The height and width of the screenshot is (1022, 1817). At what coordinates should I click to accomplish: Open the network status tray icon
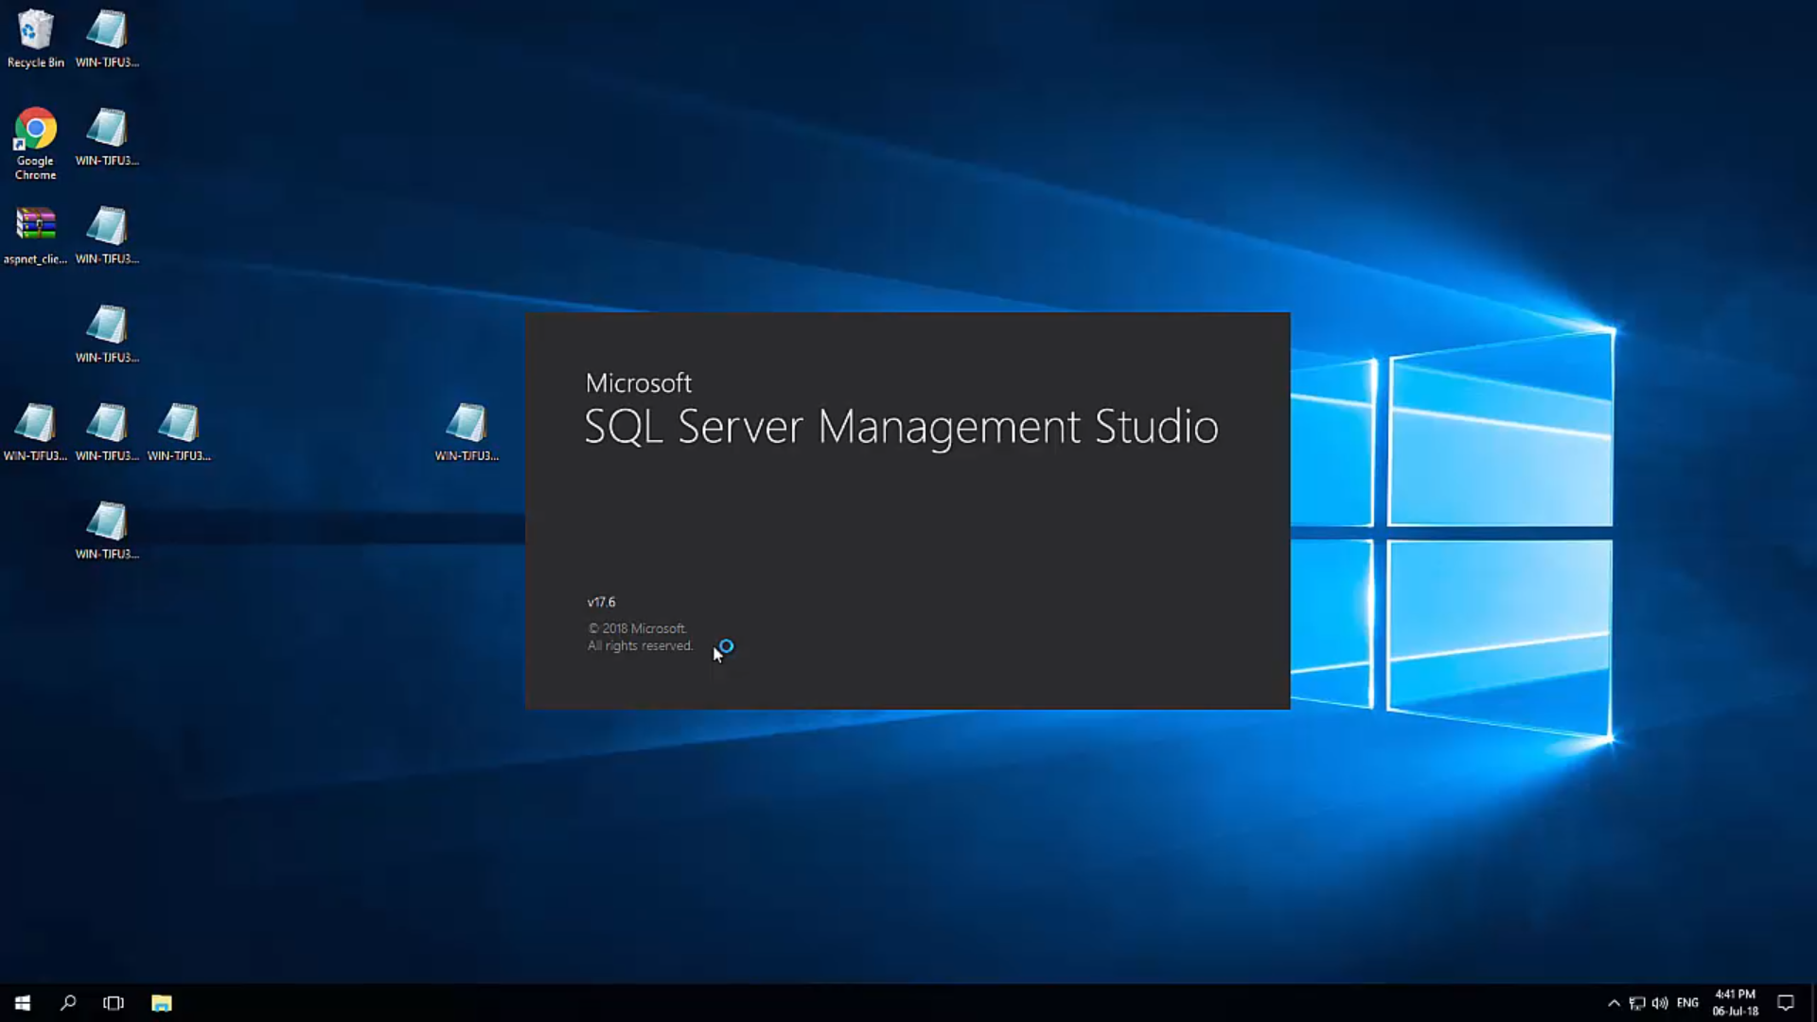point(1637,1002)
